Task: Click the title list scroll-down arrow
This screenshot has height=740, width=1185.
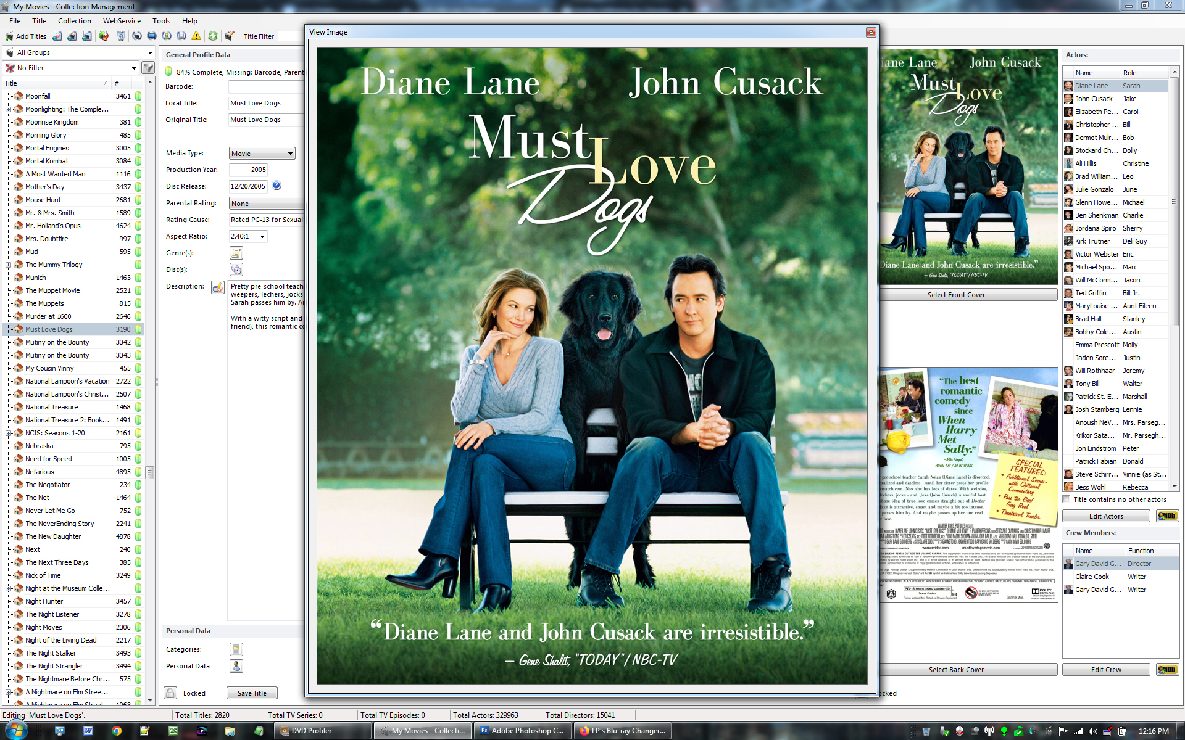Action: pyautogui.click(x=149, y=701)
